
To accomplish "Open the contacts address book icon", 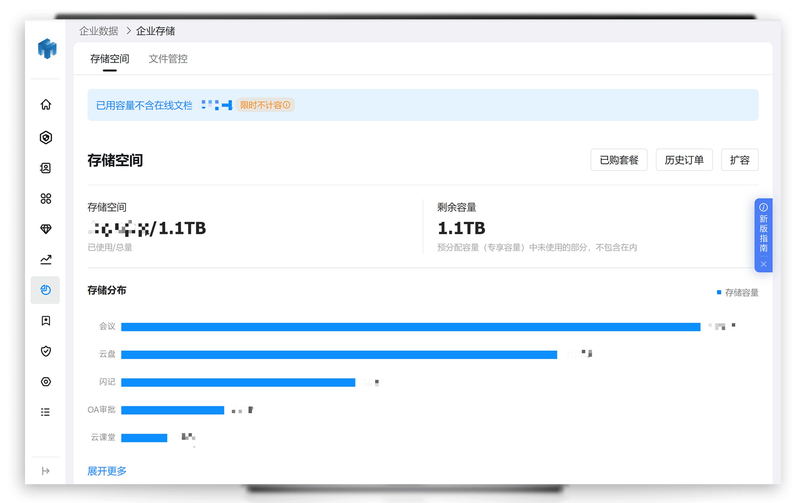I will 46,168.
